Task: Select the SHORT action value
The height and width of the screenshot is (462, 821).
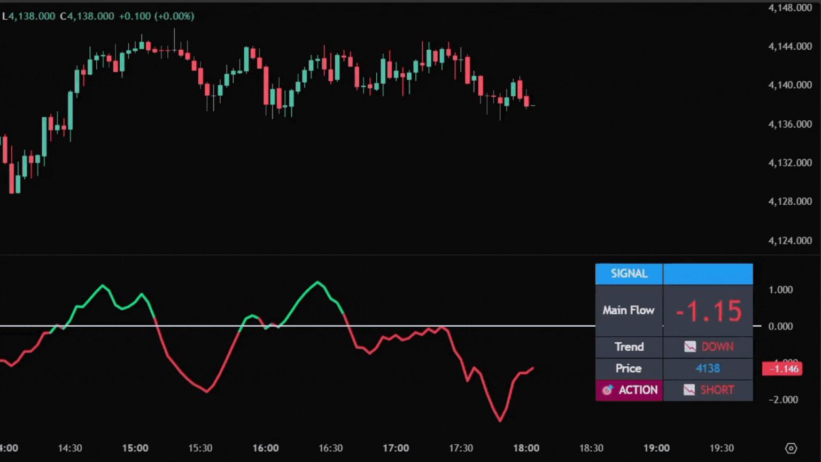Action: pos(717,390)
